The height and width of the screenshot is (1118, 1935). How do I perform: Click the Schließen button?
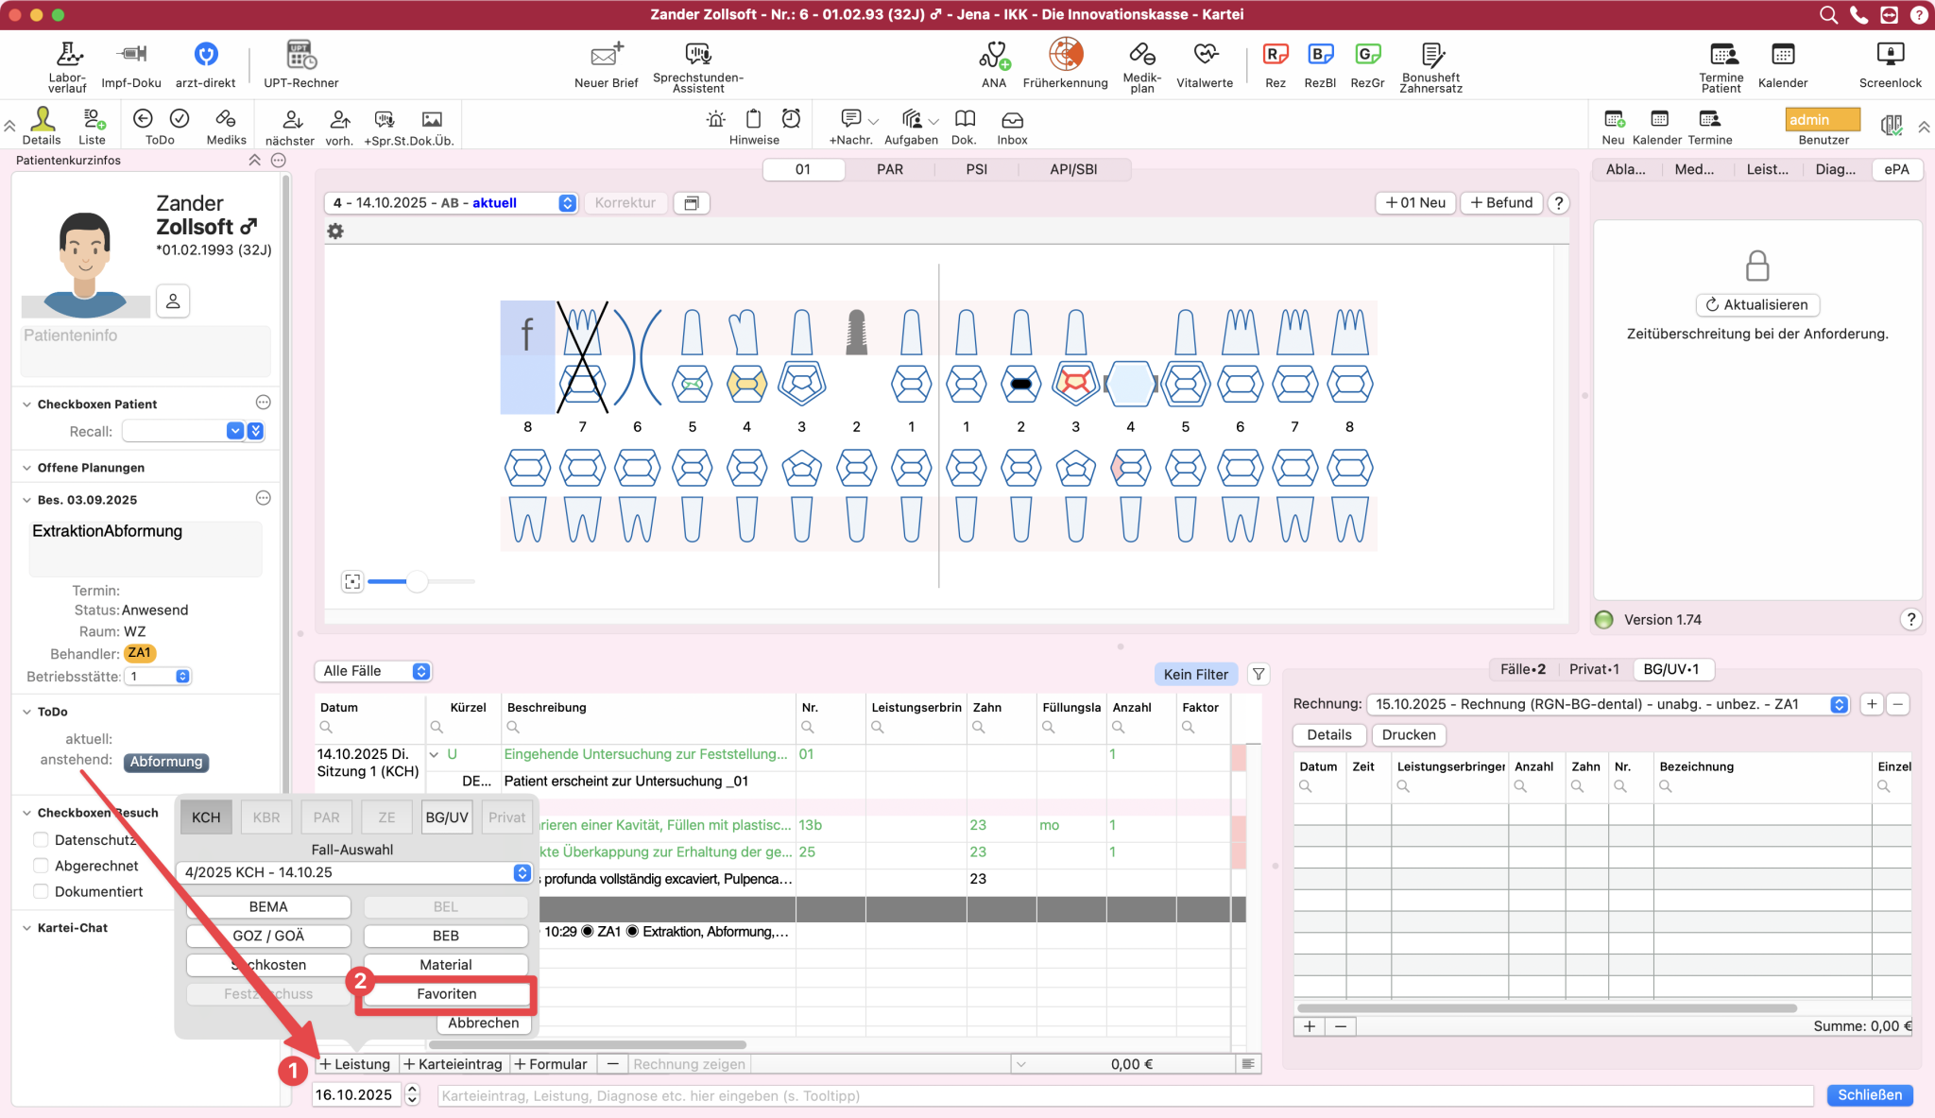point(1869,1094)
